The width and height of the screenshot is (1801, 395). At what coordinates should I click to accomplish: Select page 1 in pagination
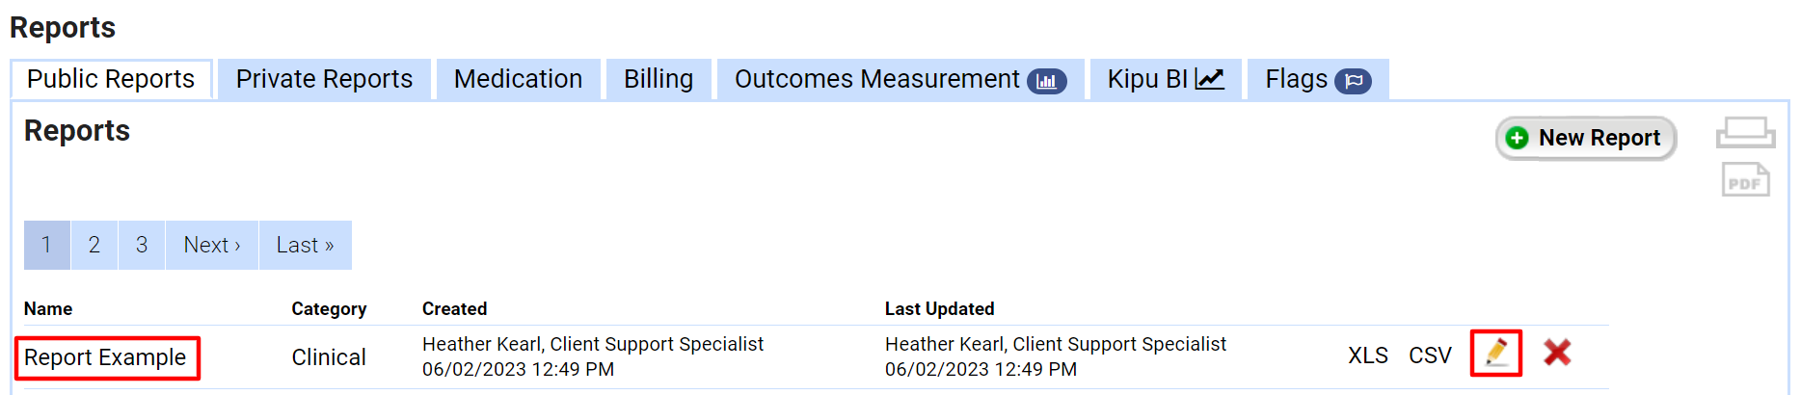click(x=46, y=245)
